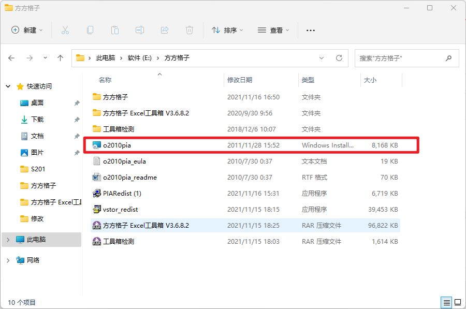This screenshot has width=466, height=309.
Task: Open address bar history dropdown
Action: 322,58
